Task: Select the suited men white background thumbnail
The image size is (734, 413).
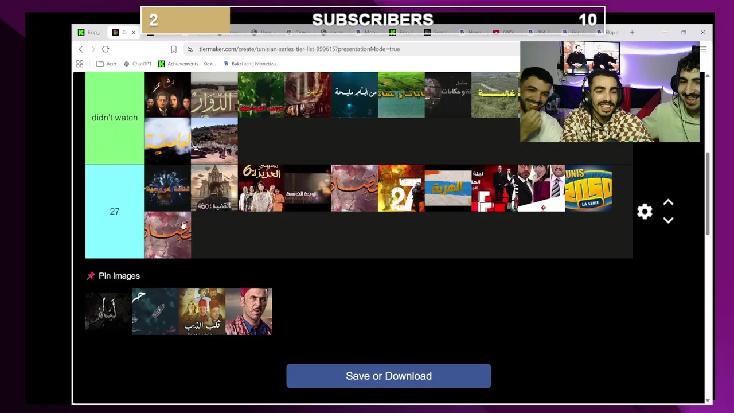Action: tap(541, 188)
